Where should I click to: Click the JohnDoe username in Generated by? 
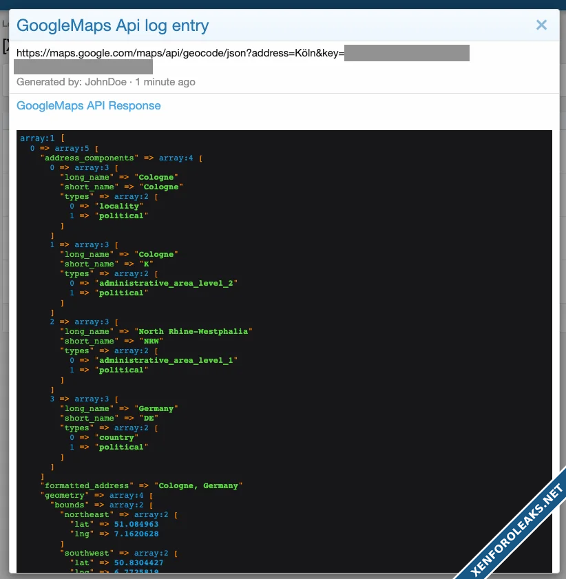[x=105, y=82]
